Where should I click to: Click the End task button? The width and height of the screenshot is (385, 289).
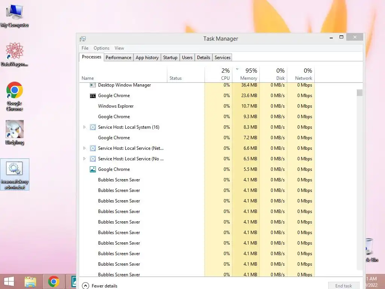tap(344, 286)
